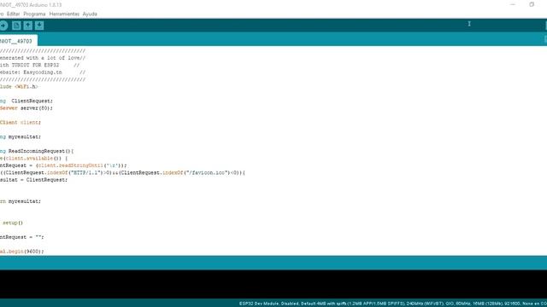Click the Upload arrow button in toolbar

point(3,26)
